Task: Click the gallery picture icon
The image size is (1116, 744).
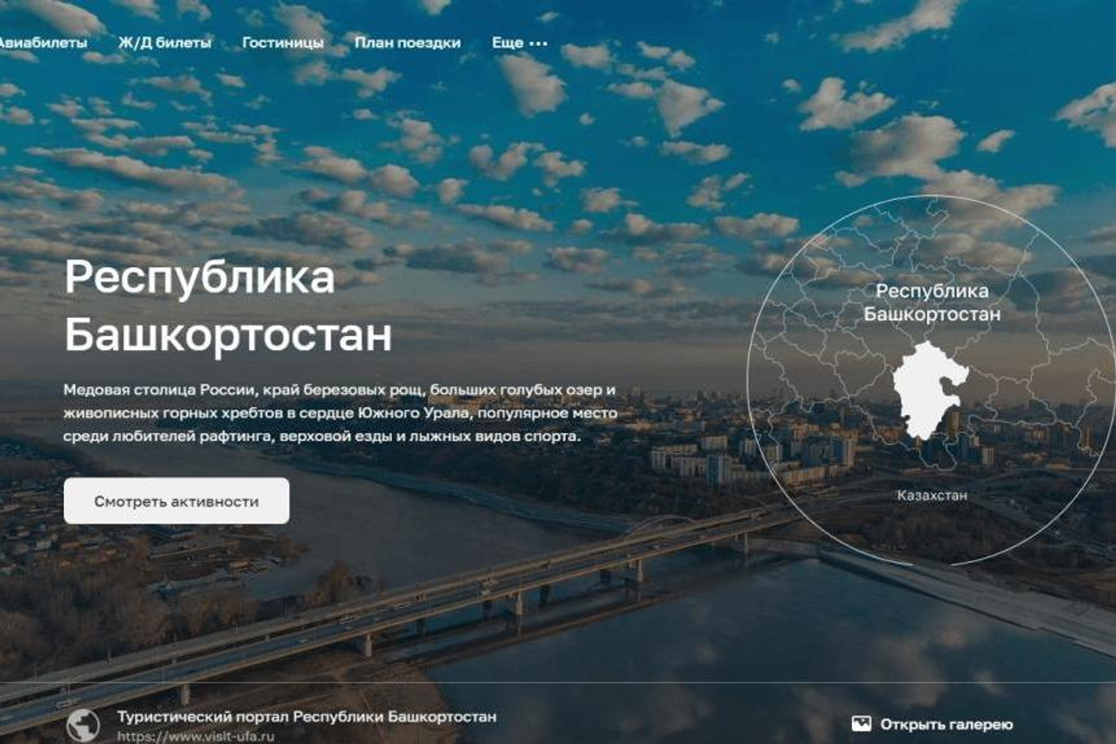Action: (861, 724)
